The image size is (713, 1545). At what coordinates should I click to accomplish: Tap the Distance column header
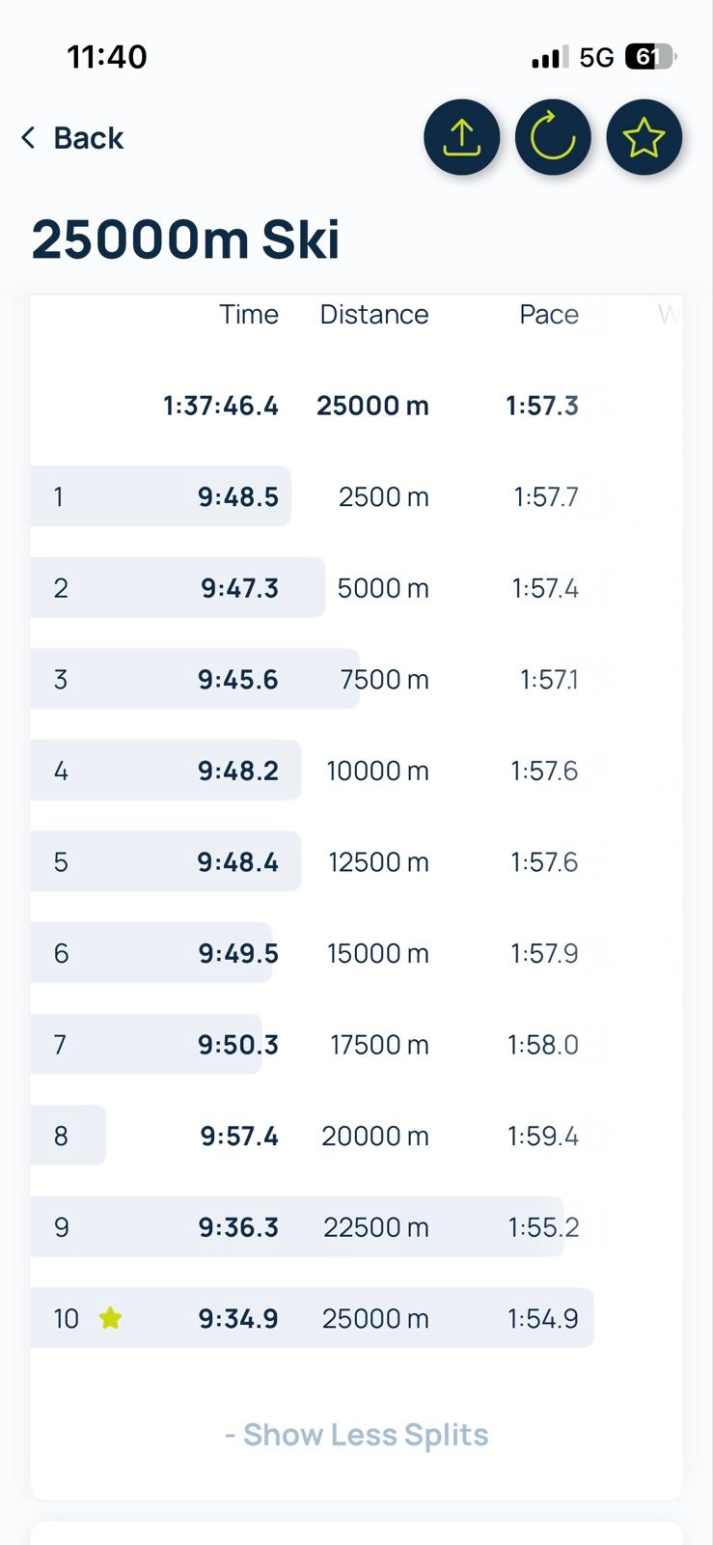(373, 315)
